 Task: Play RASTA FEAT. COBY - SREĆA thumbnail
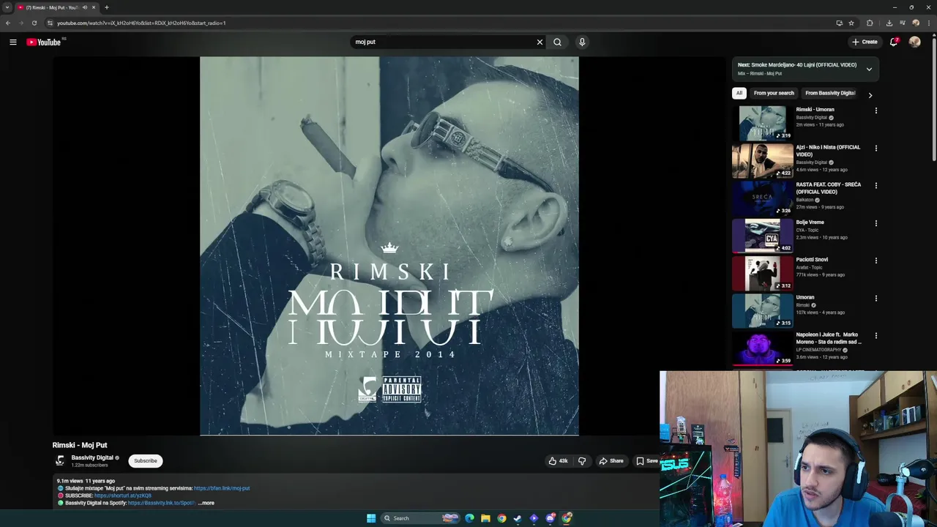click(763, 198)
